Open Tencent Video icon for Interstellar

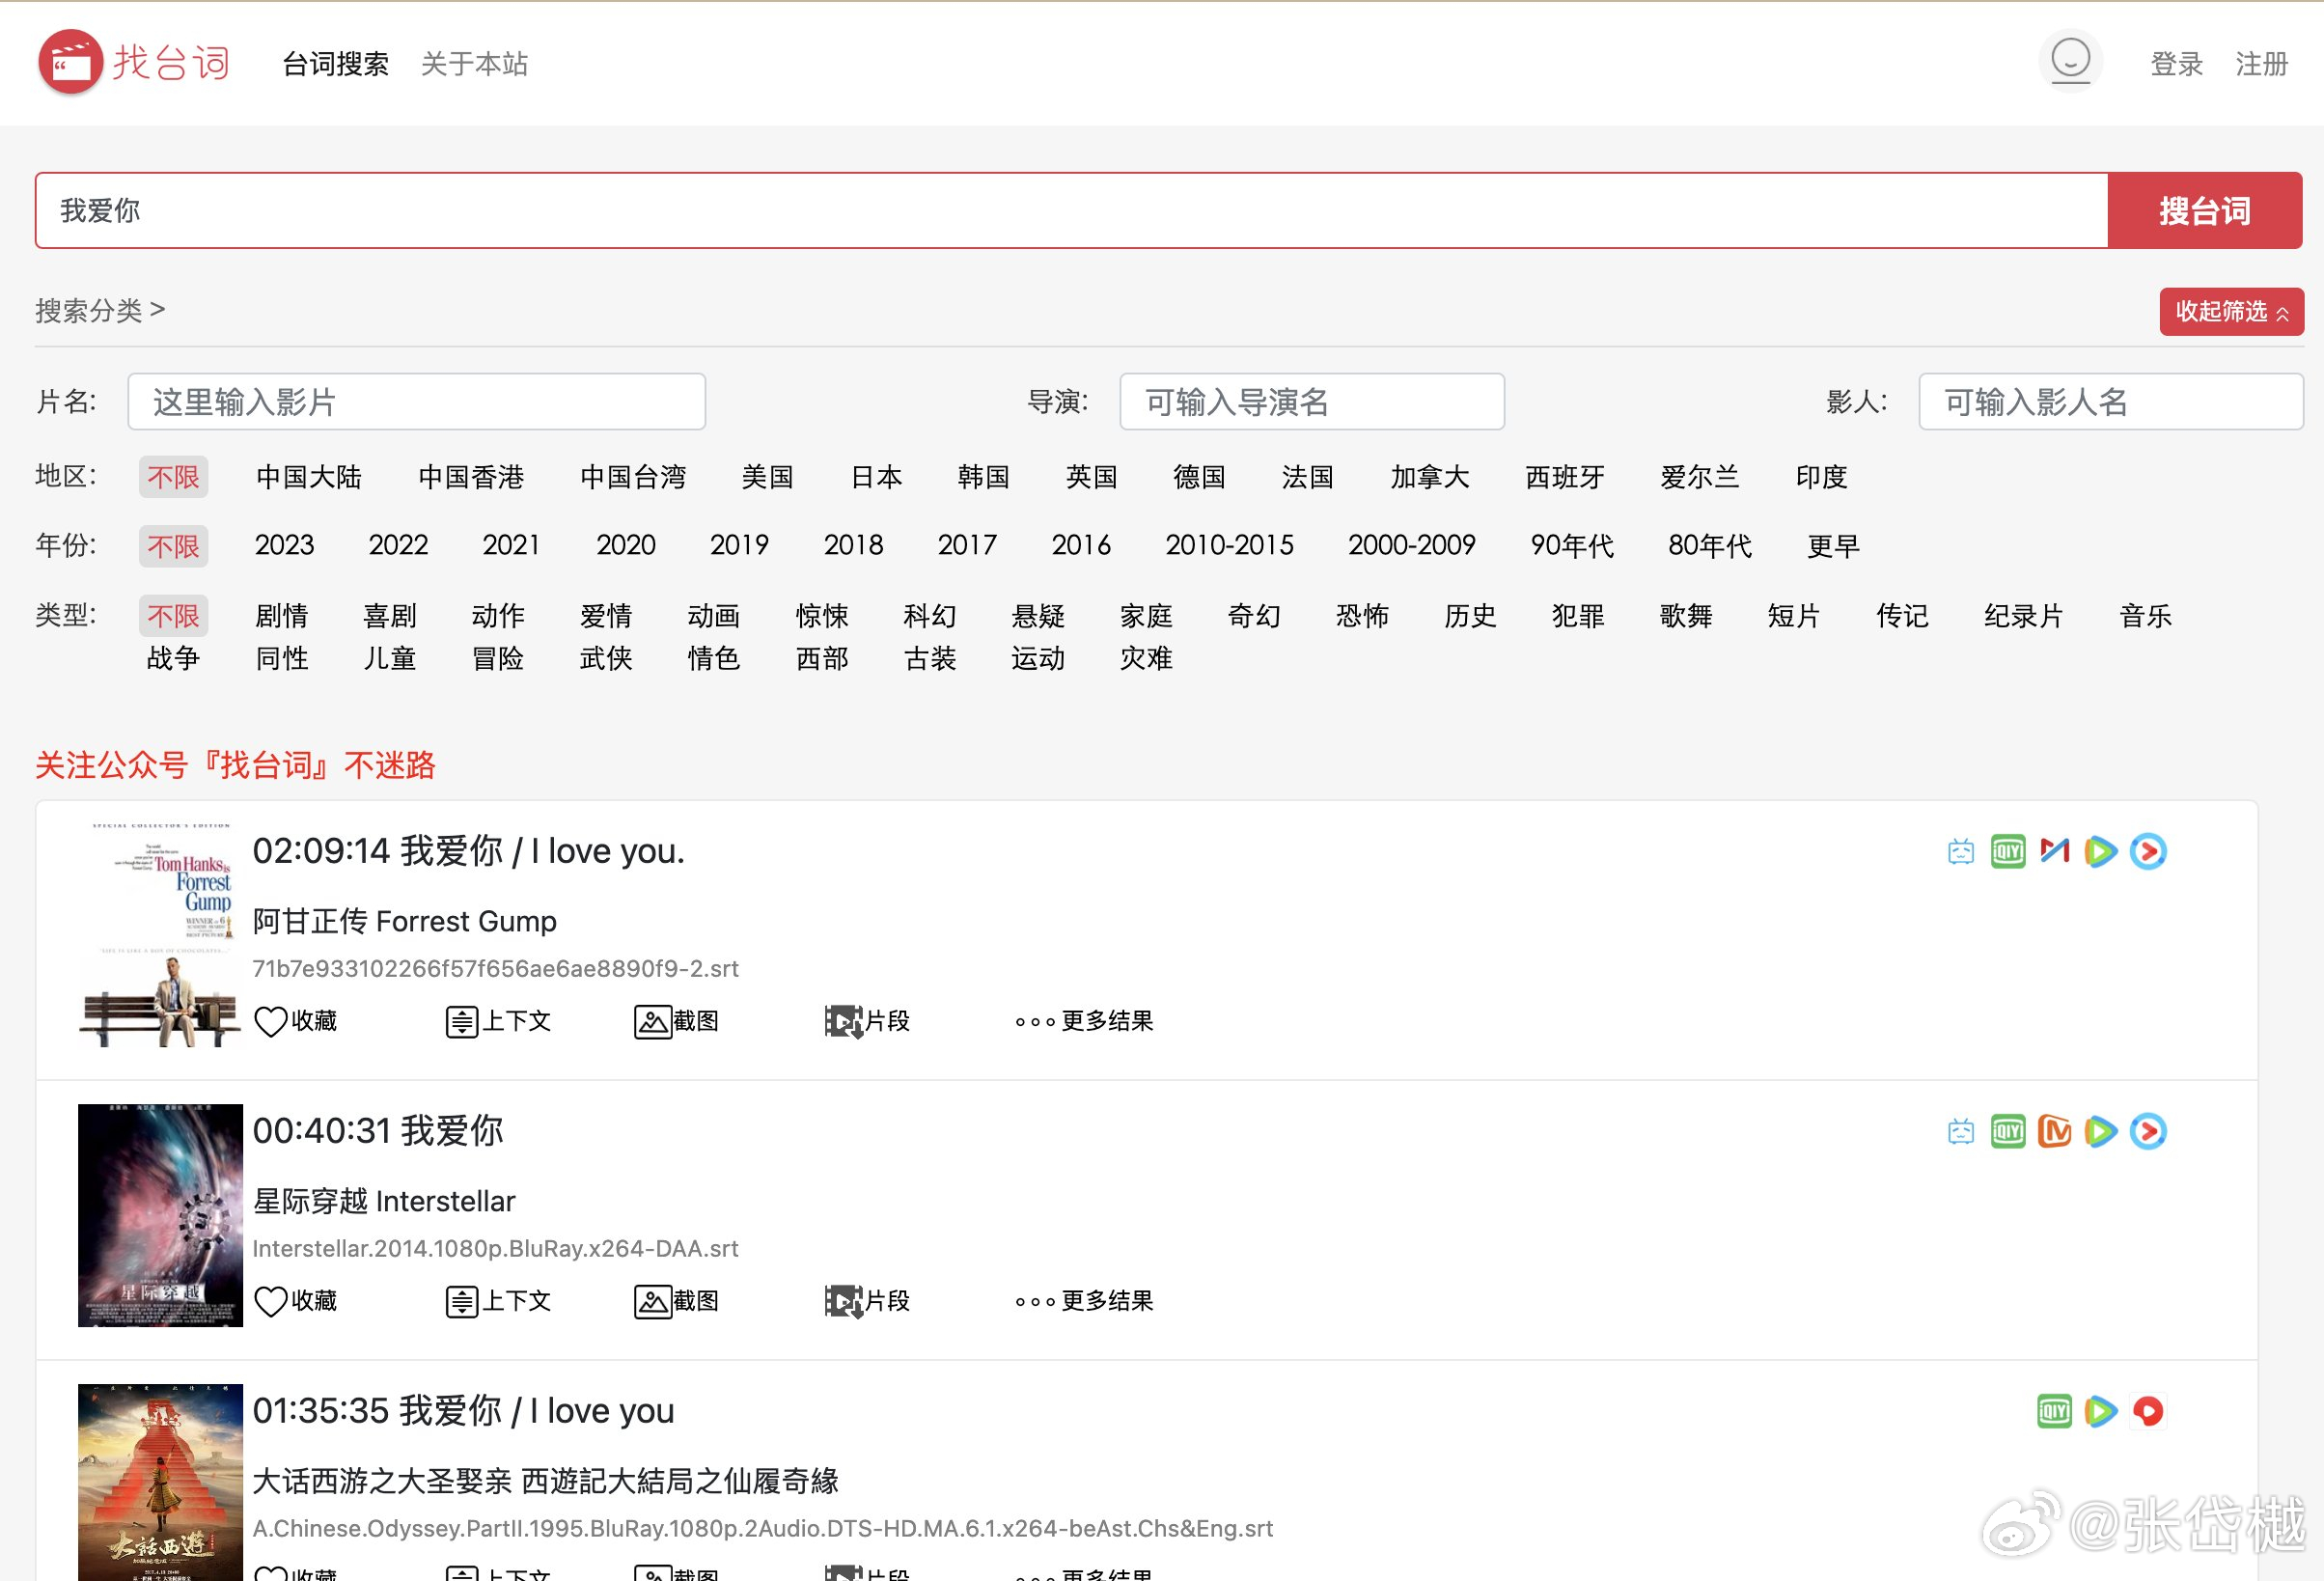2101,1132
